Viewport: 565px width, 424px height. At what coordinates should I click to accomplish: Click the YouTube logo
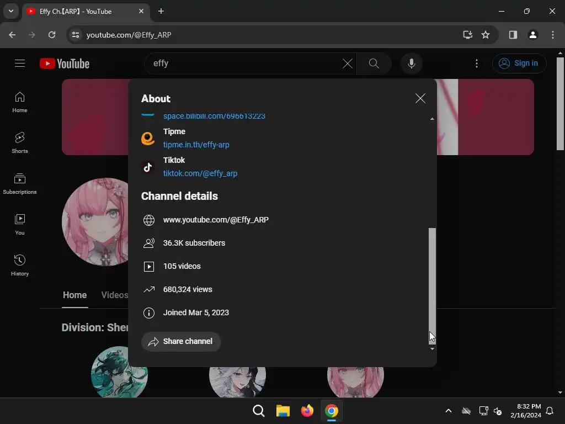pos(65,64)
